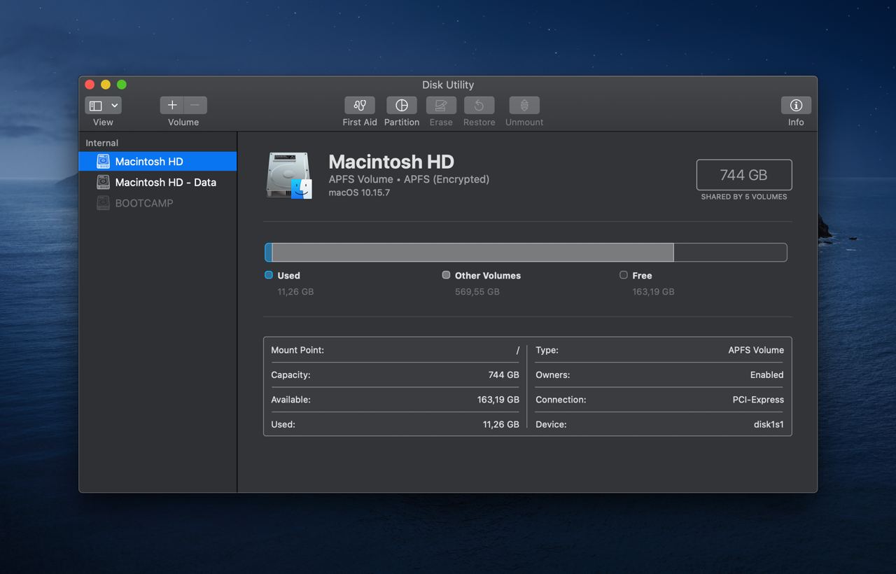The height and width of the screenshot is (574, 896).
Task: Click the Capacity value 744 GB
Action: 504,374
